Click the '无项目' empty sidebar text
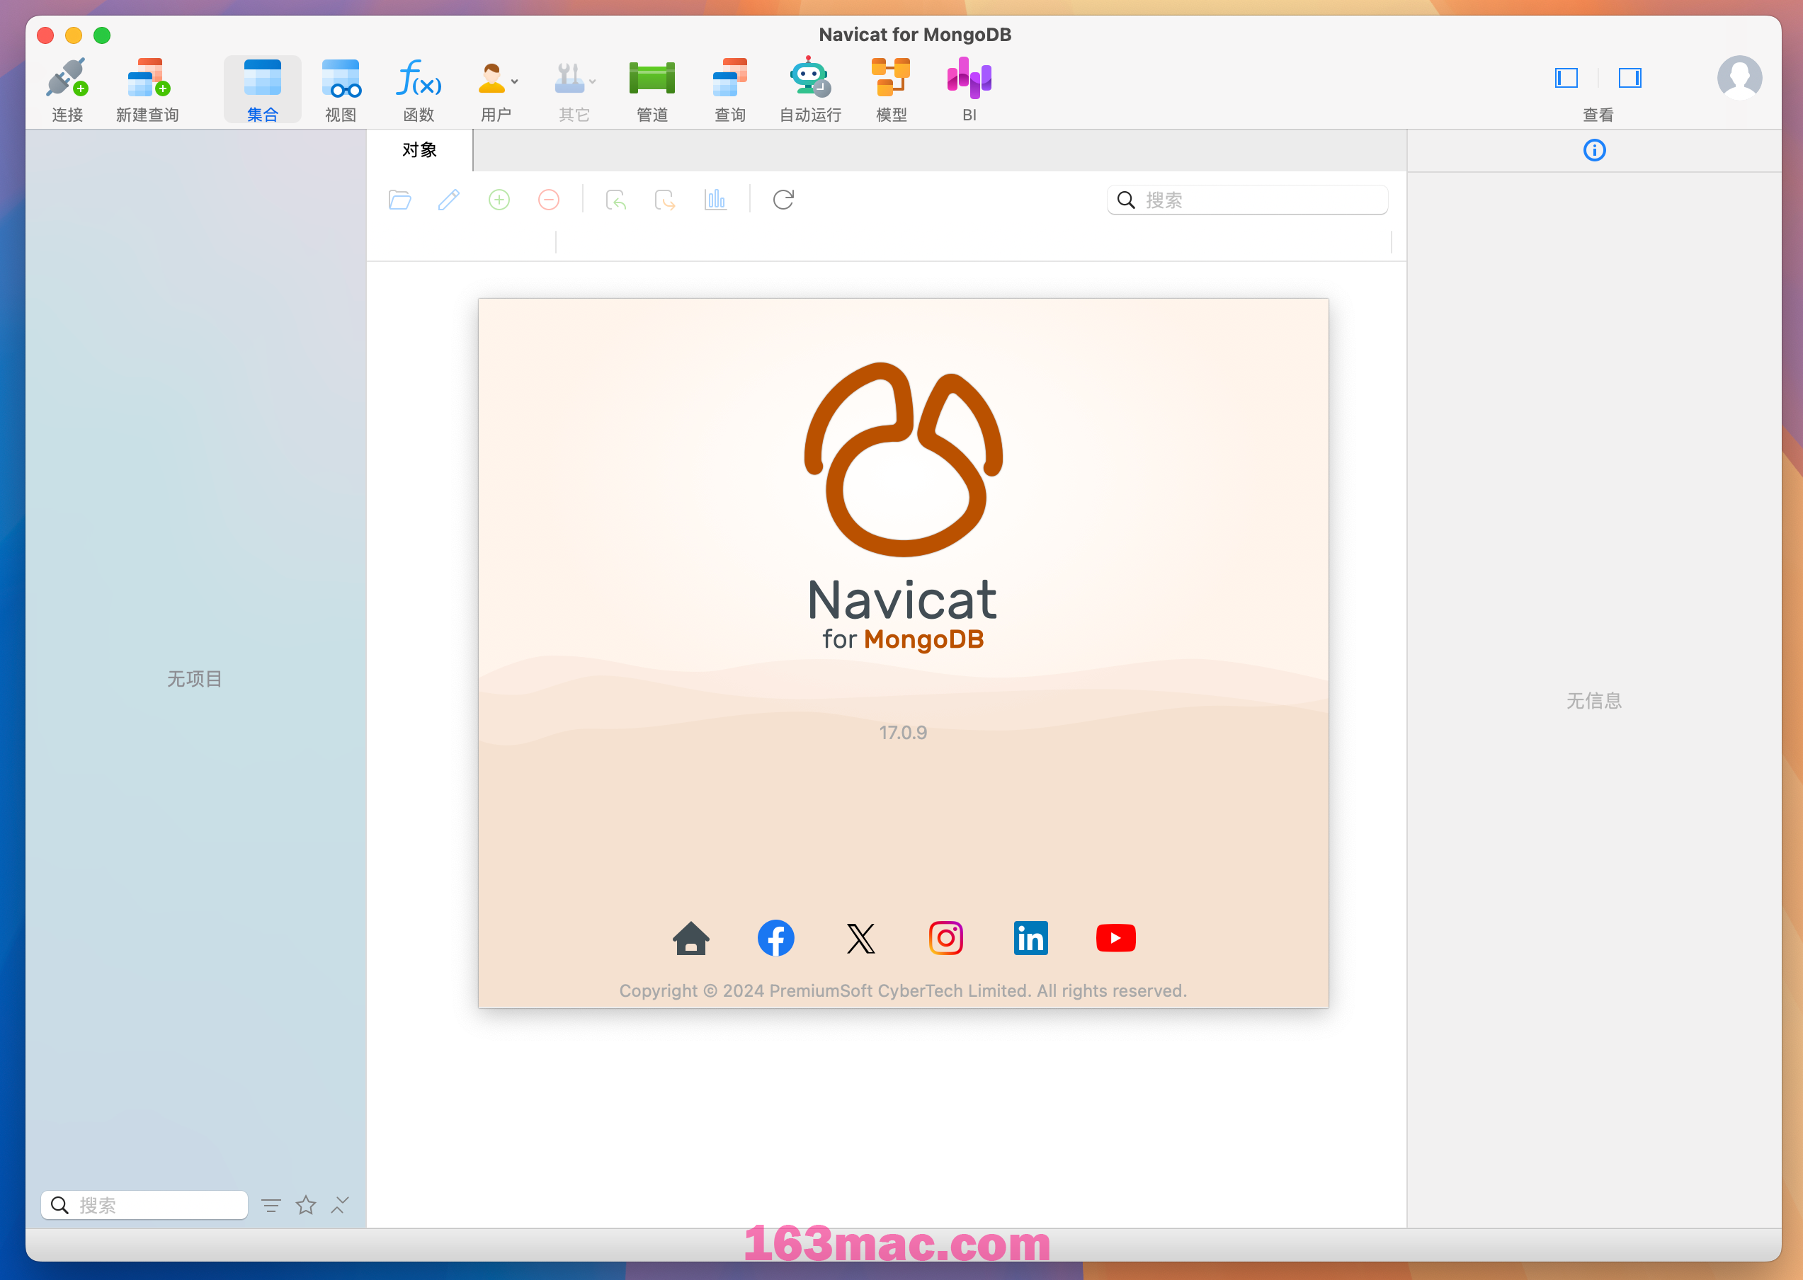The height and width of the screenshot is (1280, 1803). pos(195,679)
